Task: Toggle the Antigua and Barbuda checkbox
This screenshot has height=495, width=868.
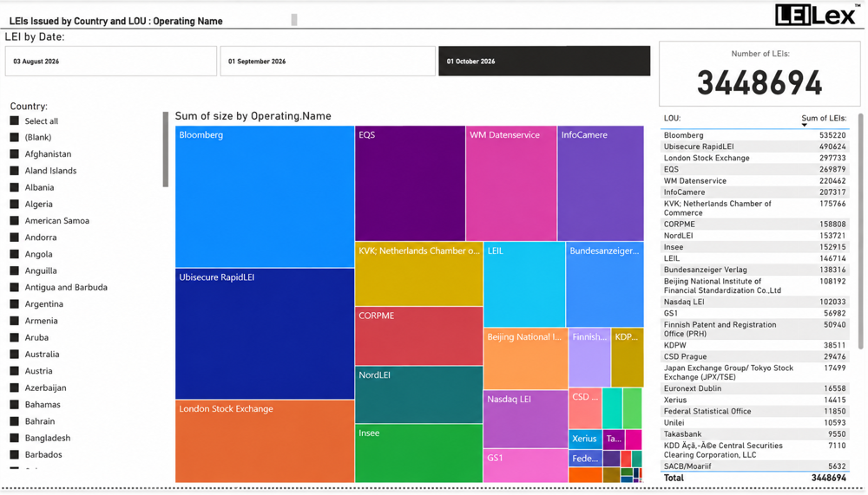Action: pos(15,287)
